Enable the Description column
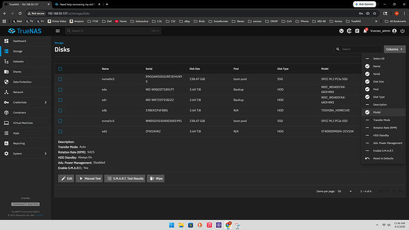 tap(383, 104)
